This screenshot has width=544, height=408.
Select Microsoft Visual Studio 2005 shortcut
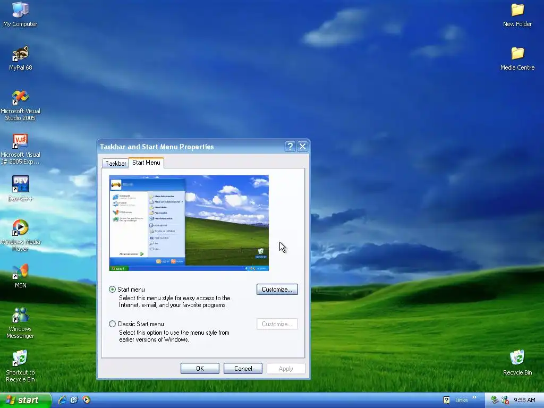20,105
